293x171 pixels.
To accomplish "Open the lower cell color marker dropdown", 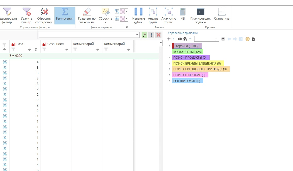I will [x=126, y=19].
